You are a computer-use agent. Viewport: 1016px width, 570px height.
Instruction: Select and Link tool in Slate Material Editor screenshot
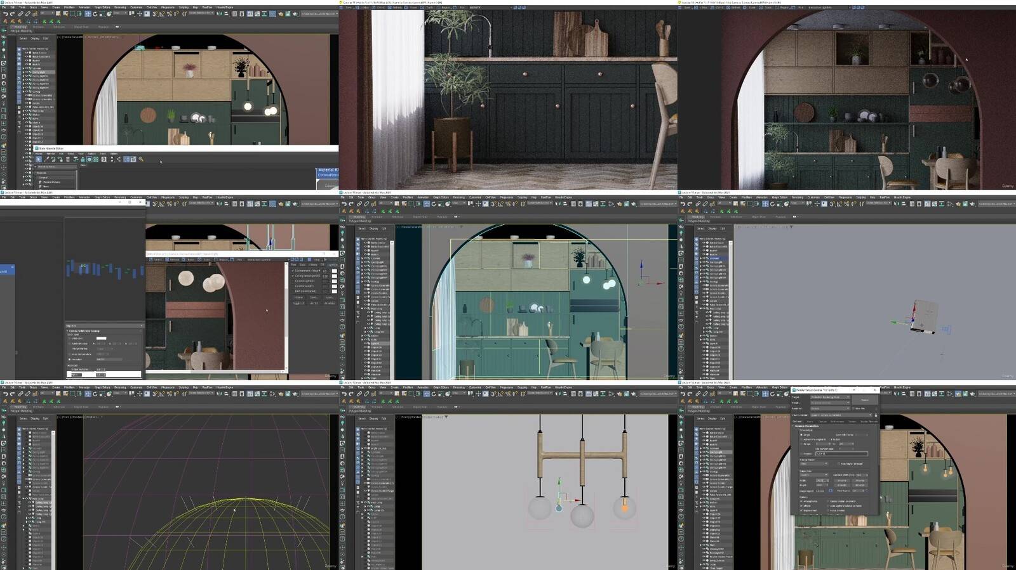point(20,13)
